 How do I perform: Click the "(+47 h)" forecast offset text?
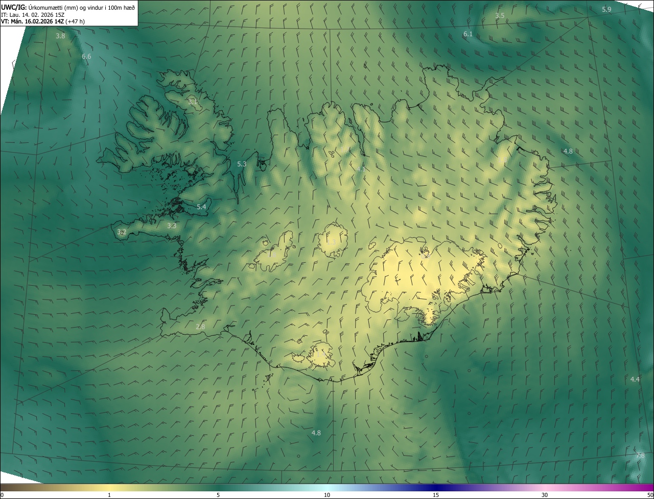coord(75,21)
